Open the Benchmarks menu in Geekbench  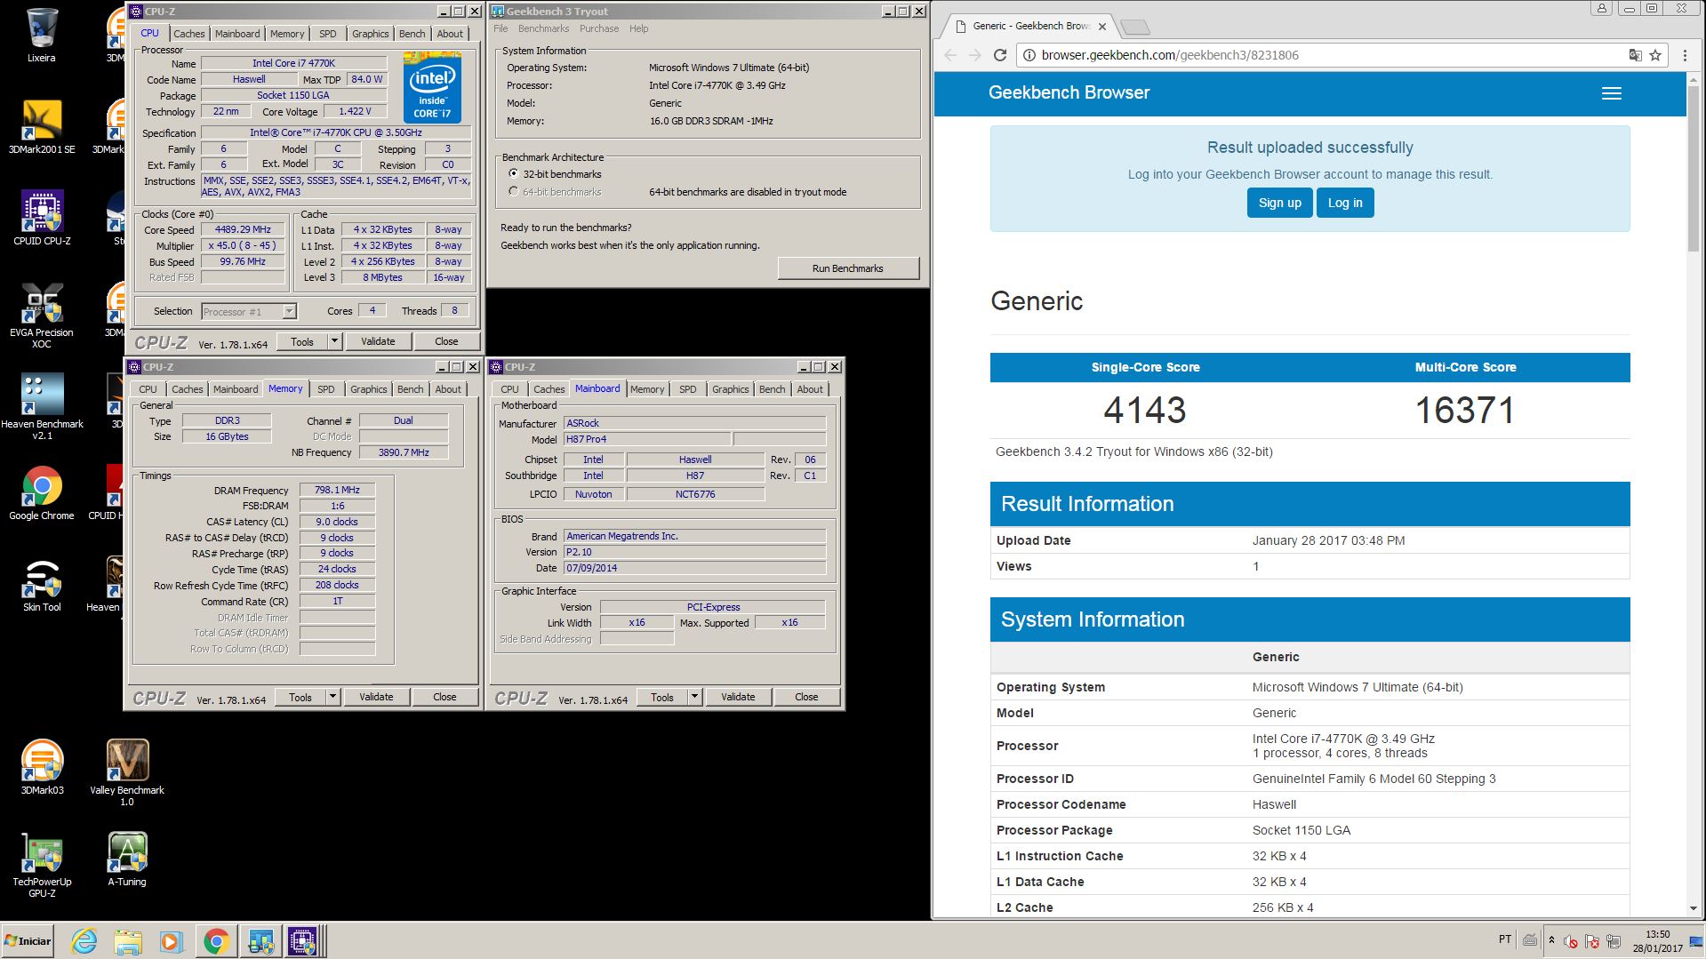point(543,28)
